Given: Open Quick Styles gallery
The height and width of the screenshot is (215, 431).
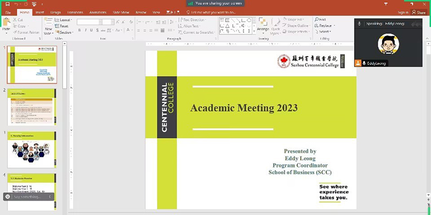Looking at the screenshot, I should click(275, 26).
